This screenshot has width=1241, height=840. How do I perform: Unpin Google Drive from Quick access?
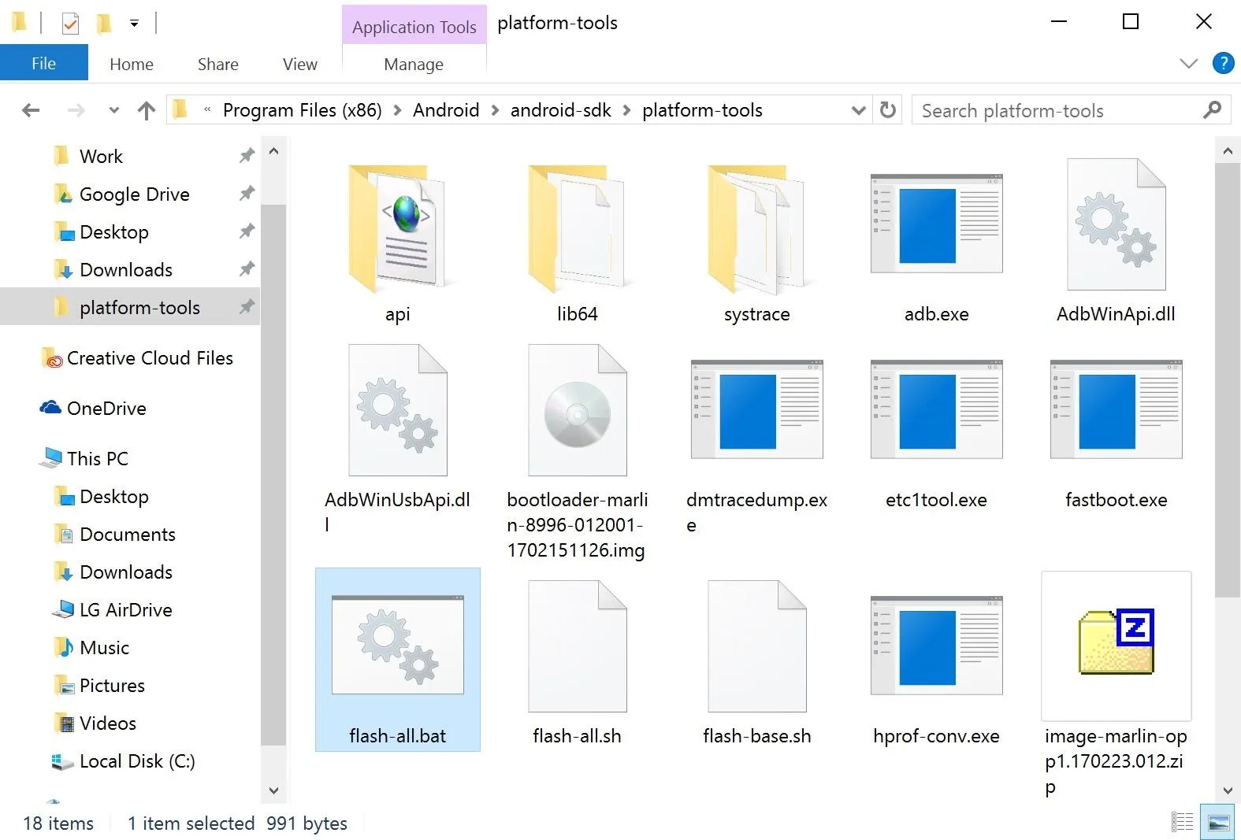(247, 193)
